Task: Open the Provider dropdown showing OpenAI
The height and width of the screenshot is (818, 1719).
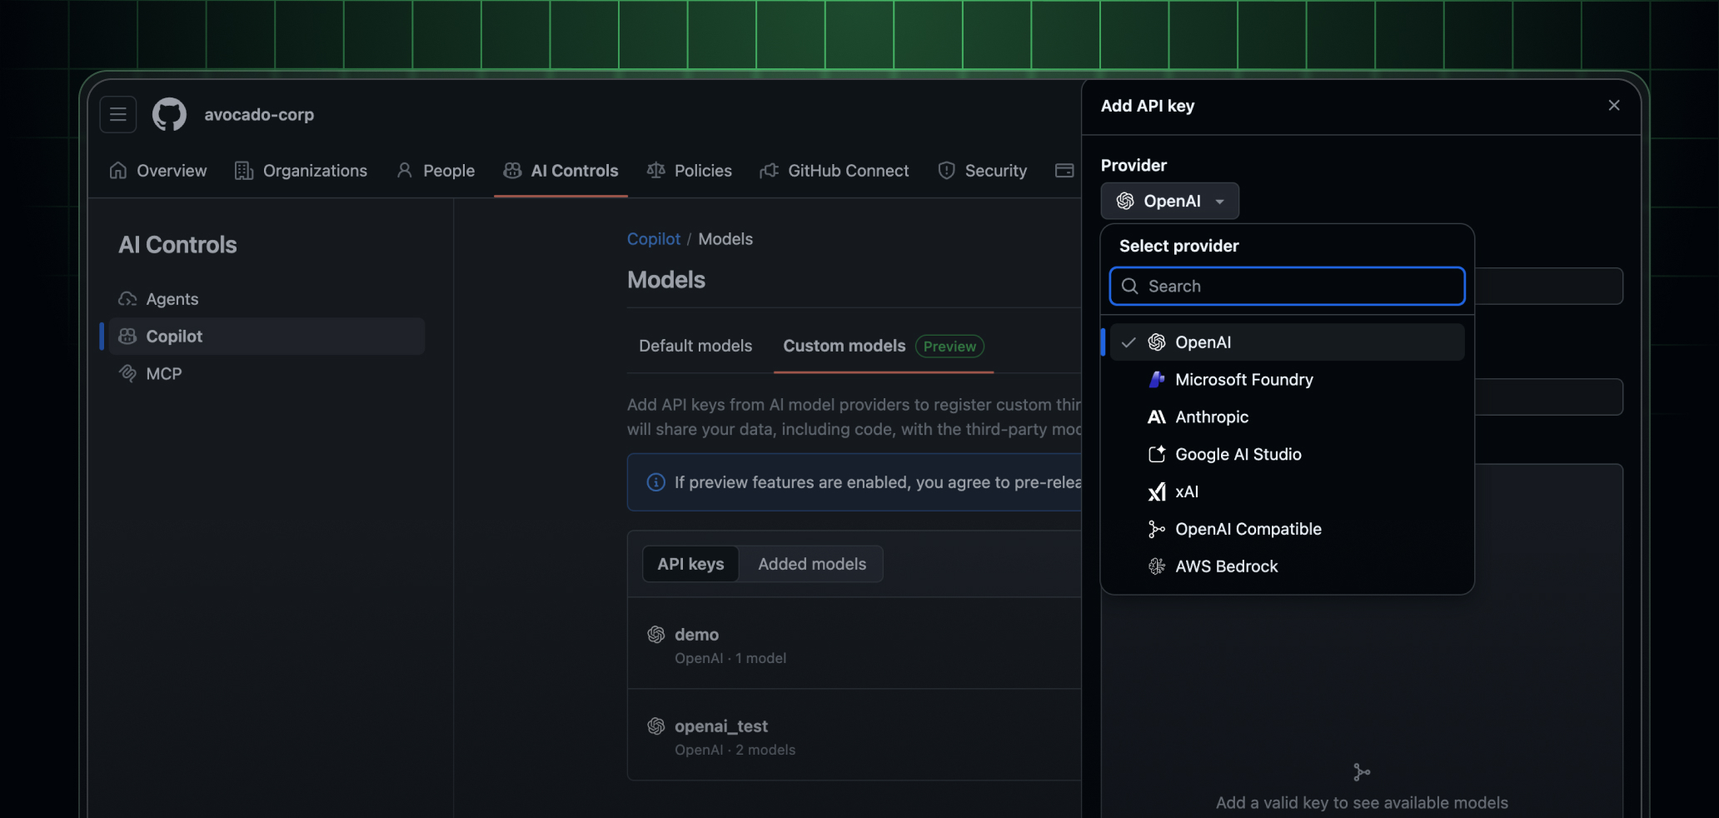Action: [1168, 201]
